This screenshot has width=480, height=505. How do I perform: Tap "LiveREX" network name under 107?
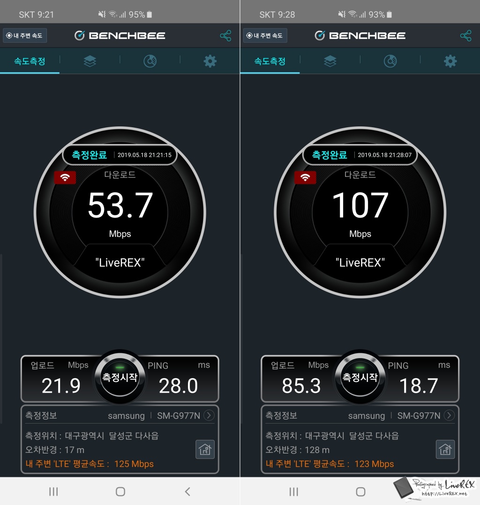(x=360, y=263)
